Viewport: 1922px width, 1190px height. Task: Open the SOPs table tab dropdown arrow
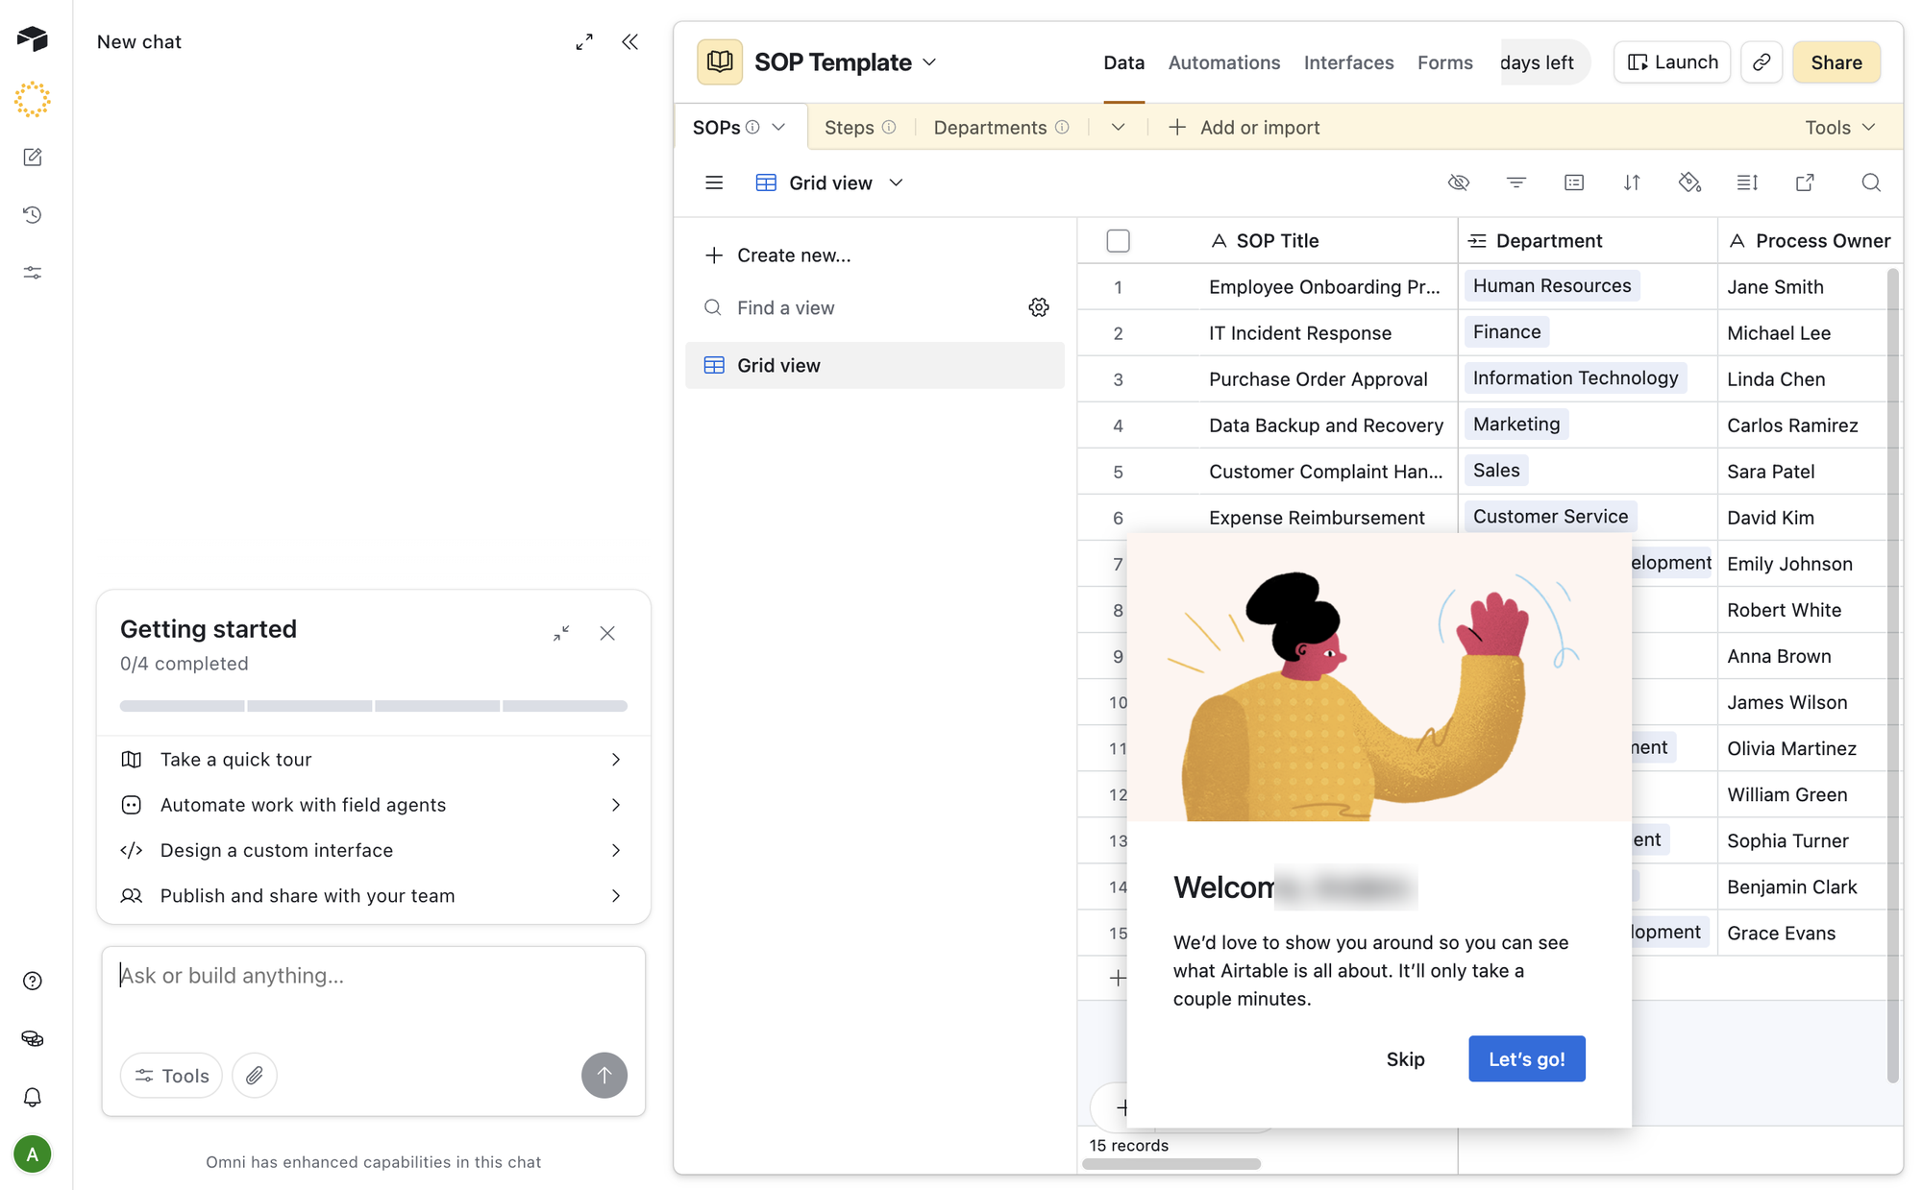coord(778,127)
